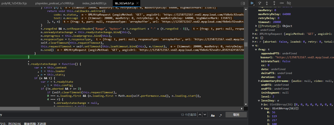Toggle the debugger sidebar collapse icon

point(243,3)
